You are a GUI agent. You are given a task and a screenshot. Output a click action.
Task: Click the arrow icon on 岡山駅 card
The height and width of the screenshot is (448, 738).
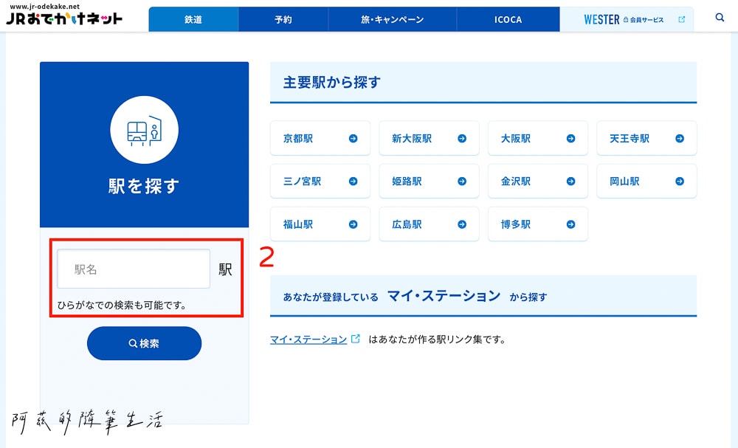680,181
